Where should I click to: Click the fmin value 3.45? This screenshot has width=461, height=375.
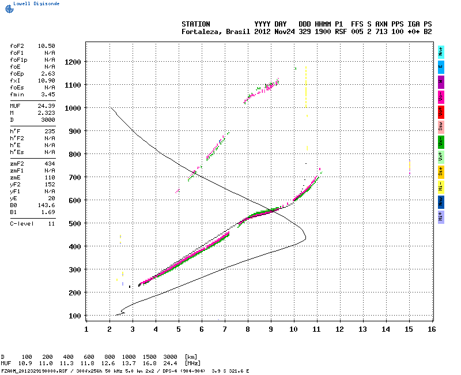(48, 95)
